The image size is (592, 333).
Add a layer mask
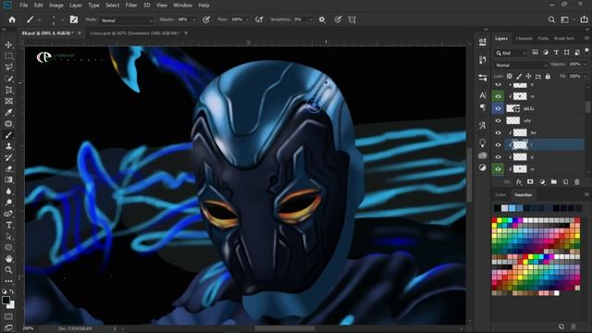point(530,182)
